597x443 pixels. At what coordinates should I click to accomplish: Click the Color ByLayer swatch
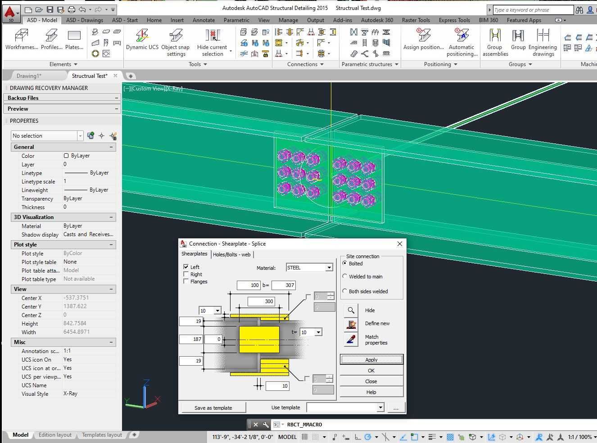pyautogui.click(x=66, y=156)
